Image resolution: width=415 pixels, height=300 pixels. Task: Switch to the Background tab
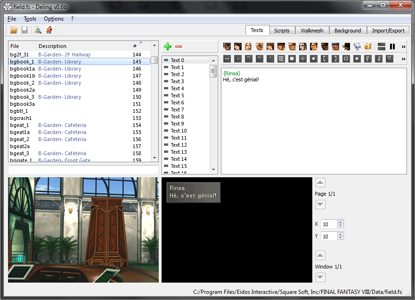pos(348,31)
